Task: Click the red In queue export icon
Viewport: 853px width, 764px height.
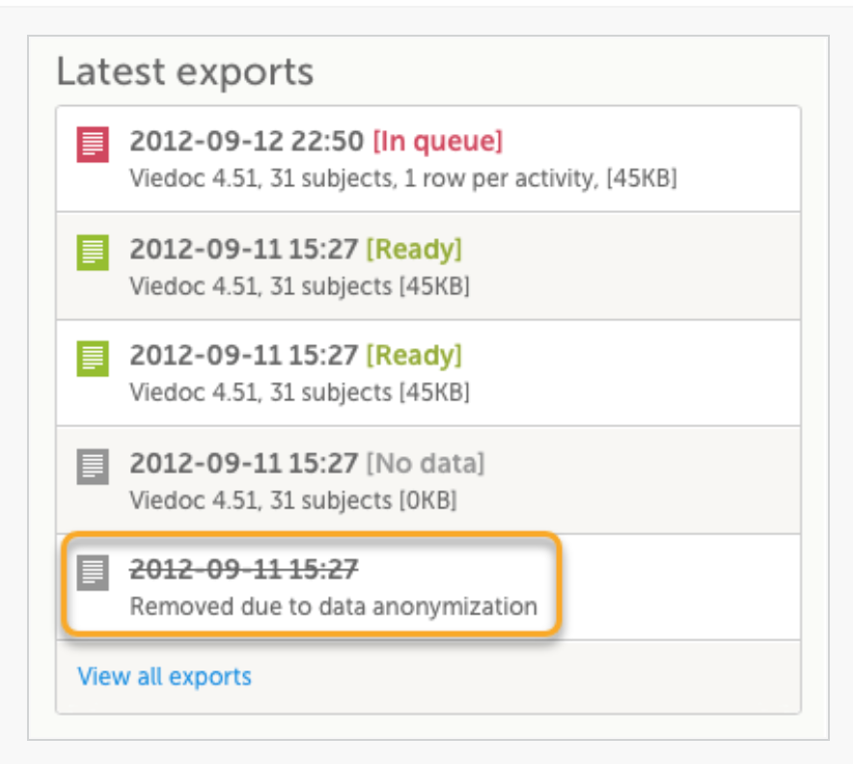Action: [93, 145]
